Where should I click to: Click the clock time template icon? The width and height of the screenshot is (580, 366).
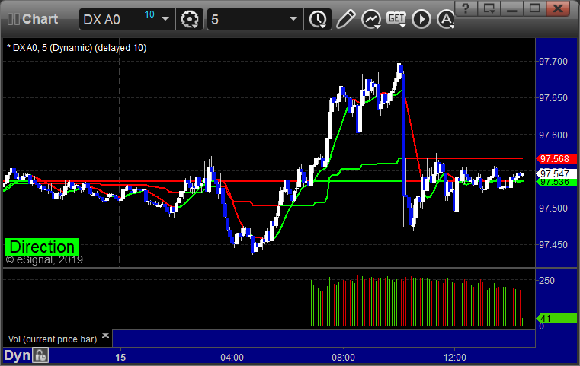pyautogui.click(x=318, y=19)
